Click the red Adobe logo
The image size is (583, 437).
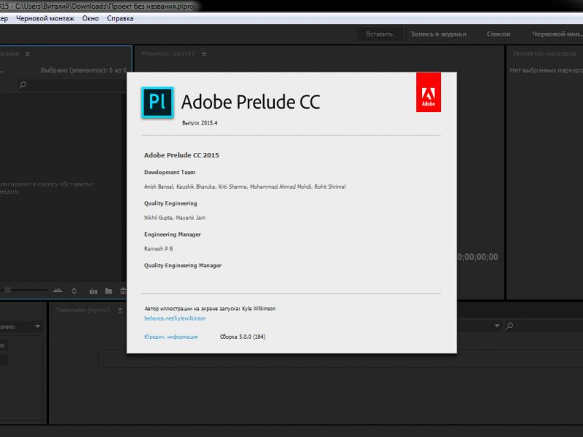click(429, 92)
